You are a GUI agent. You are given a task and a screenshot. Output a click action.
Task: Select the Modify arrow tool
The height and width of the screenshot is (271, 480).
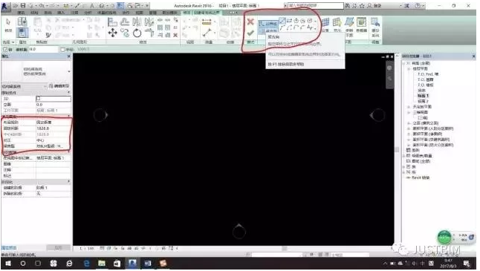tap(8, 22)
